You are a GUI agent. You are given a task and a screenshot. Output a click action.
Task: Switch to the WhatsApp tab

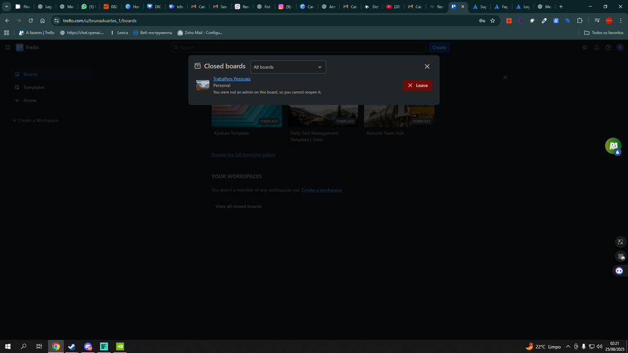click(88, 6)
